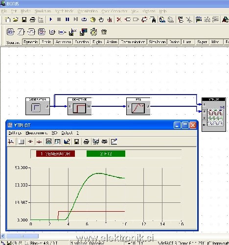This screenshot has width=229, height=245.
Task: Open the File menu
Action: [4, 11]
